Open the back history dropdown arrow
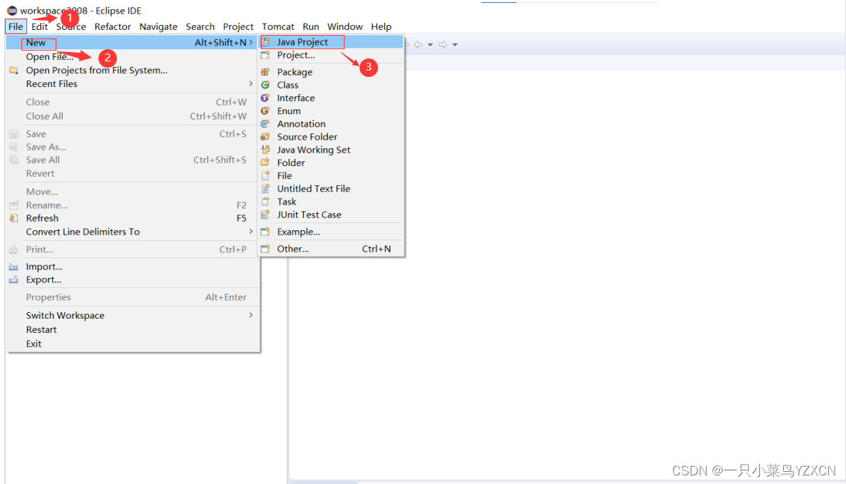846x484 pixels. (430, 45)
